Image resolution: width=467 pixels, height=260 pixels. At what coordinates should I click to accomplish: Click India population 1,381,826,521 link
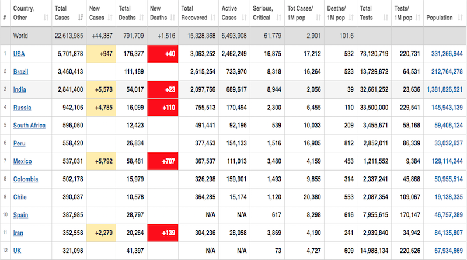click(445, 90)
